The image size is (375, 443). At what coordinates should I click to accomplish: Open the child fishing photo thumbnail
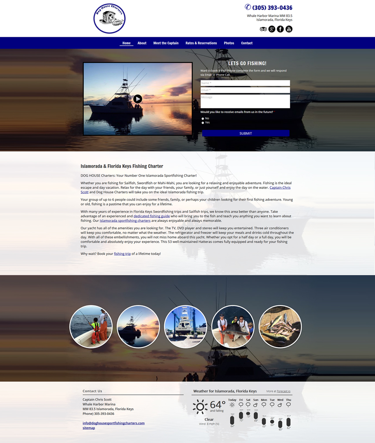tap(91, 327)
